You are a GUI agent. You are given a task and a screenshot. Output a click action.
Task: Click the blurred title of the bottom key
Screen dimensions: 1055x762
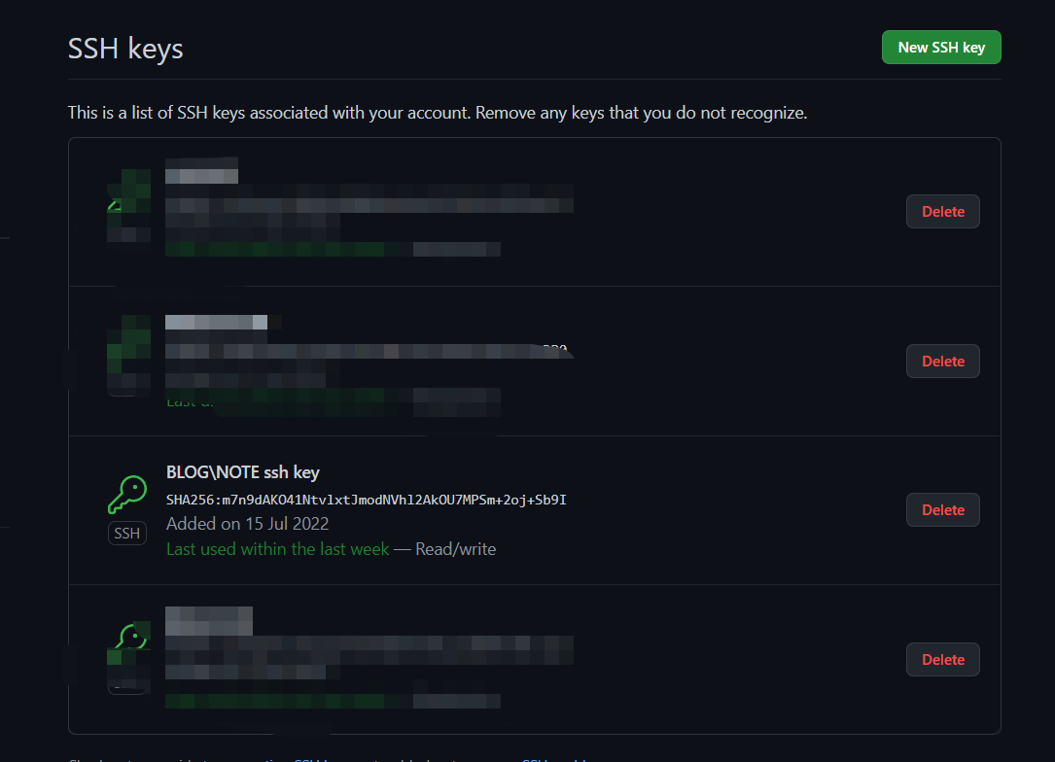(209, 621)
